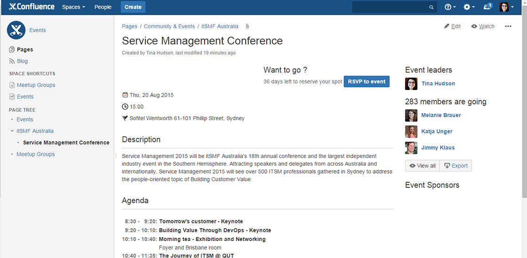Screen dimensions: 527x258
Task: Click 'Thu, 20 Aug 2015' date text
Action: [x=152, y=95]
